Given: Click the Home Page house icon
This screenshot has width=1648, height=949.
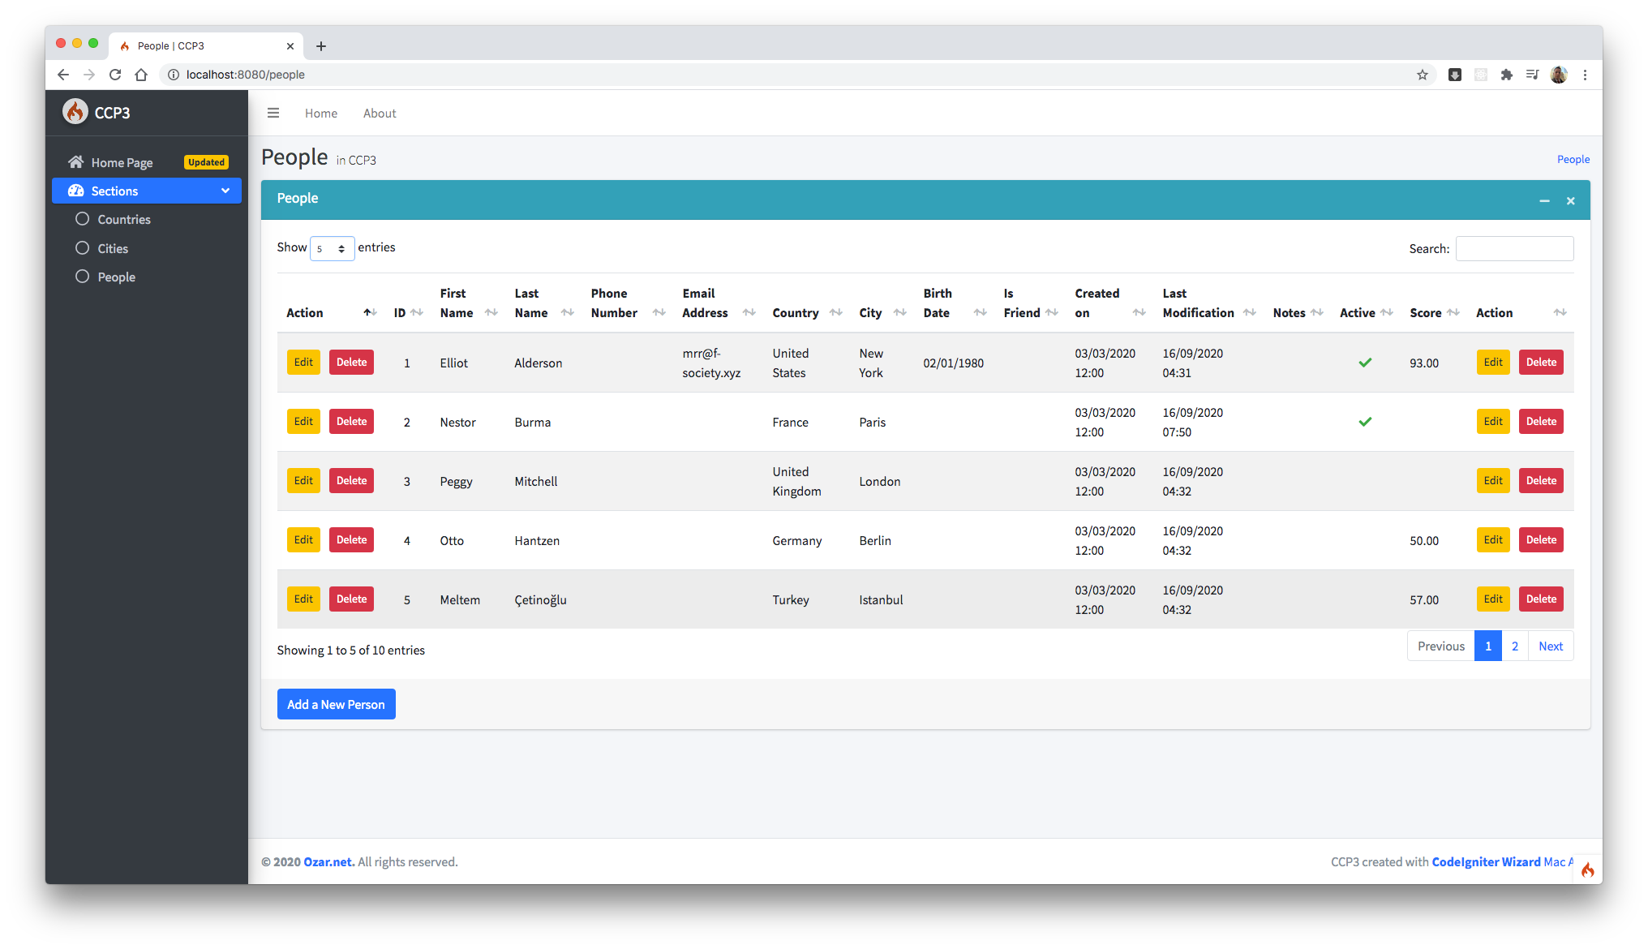Looking at the screenshot, I should tap(76, 162).
